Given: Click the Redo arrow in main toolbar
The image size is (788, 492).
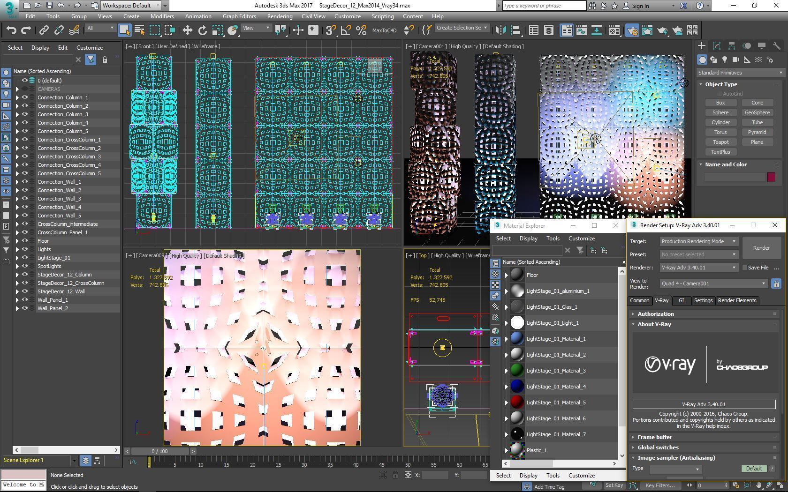Looking at the screenshot, I should coord(26,30).
